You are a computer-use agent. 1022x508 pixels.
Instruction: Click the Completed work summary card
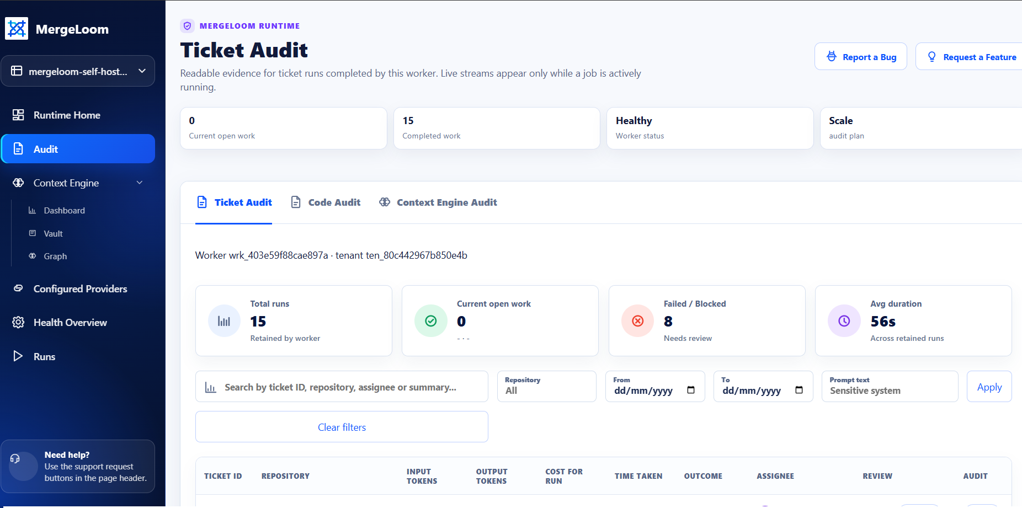coord(497,128)
